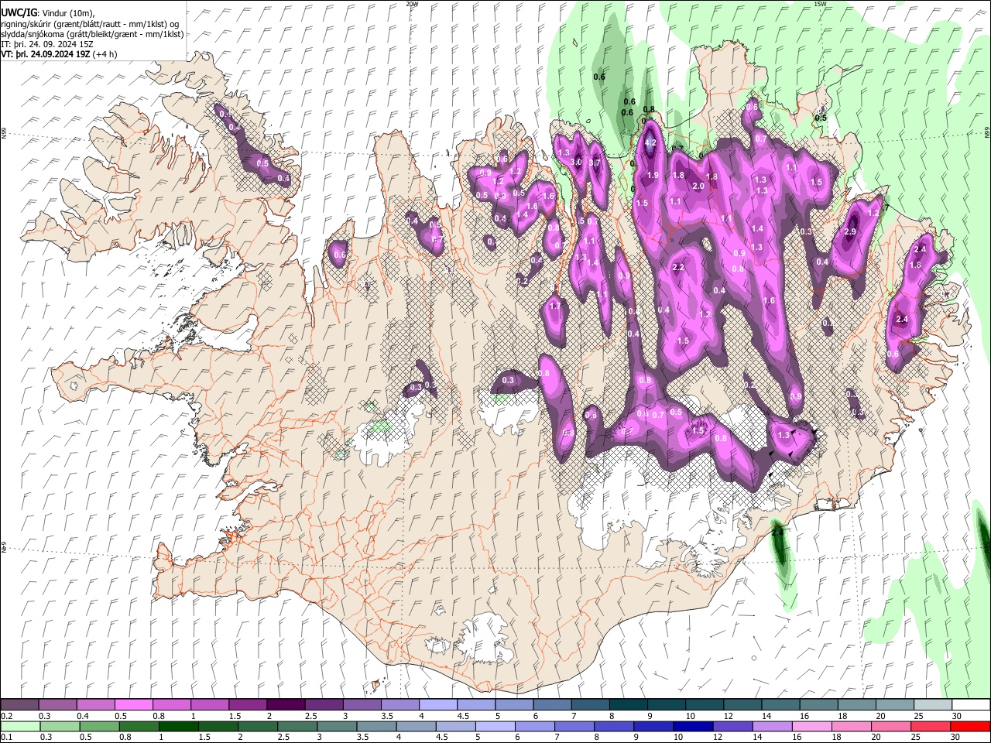
Task: Click the dusky mauve 0.2–0.3 snow legend swatch
Action: tap(20, 705)
